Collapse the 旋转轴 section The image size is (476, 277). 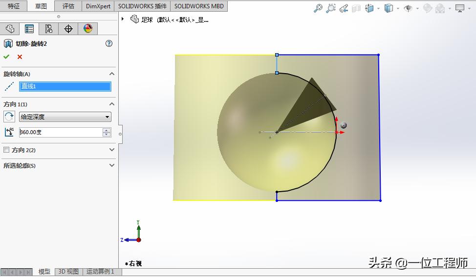pos(111,74)
